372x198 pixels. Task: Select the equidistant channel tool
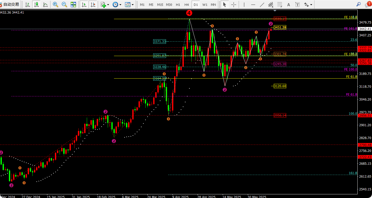point(271,4)
